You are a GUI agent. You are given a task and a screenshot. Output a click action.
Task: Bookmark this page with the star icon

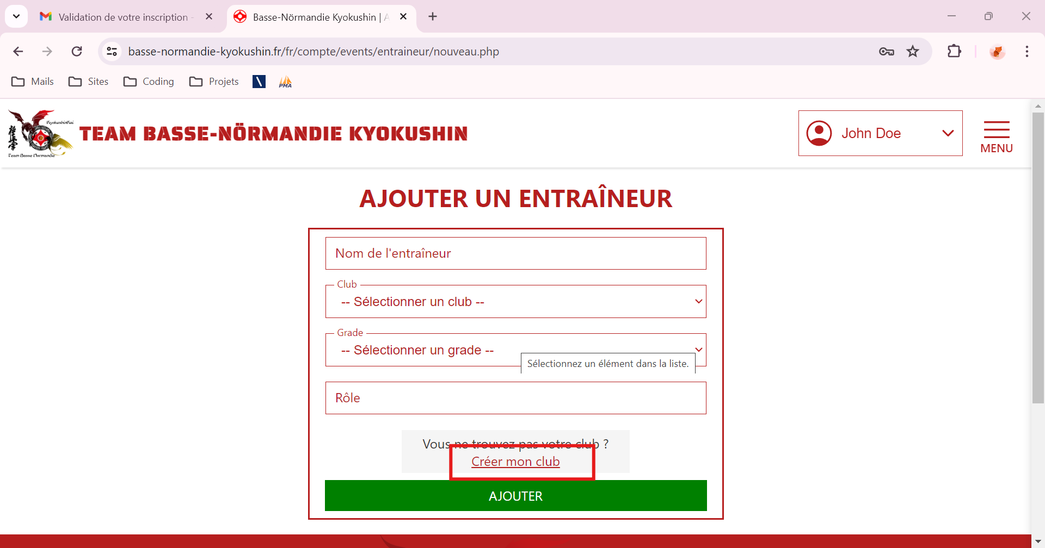tap(913, 52)
